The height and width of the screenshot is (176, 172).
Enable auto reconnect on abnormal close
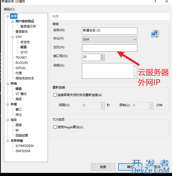coord(55,95)
